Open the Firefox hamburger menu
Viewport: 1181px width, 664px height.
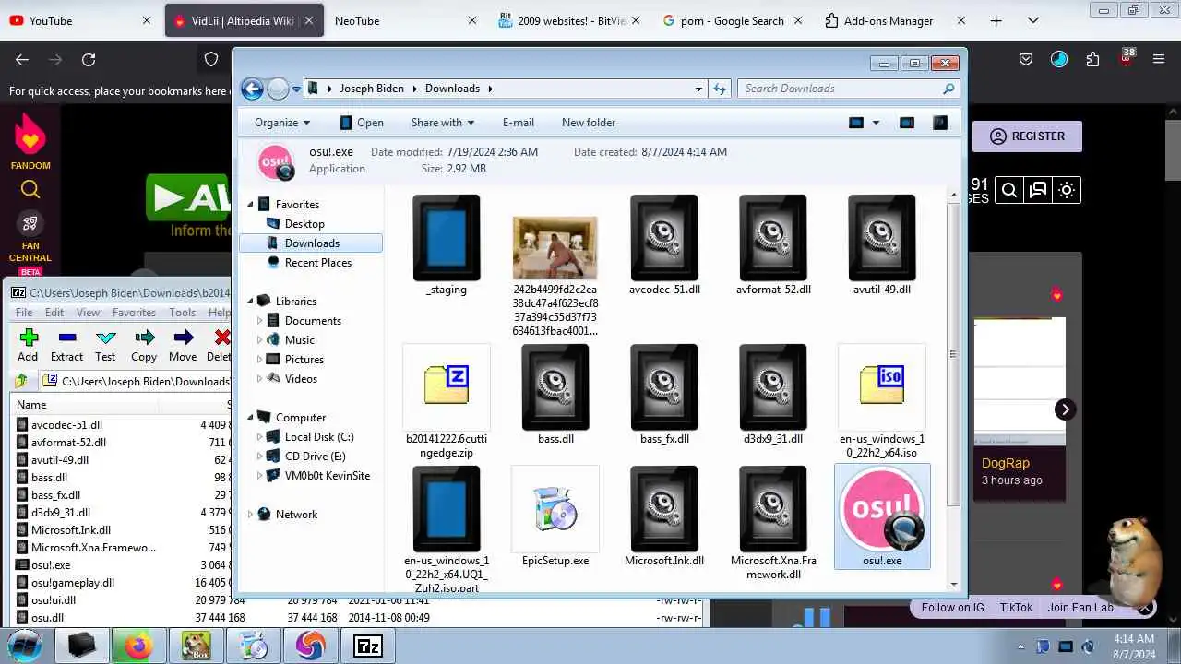[x=1159, y=59]
